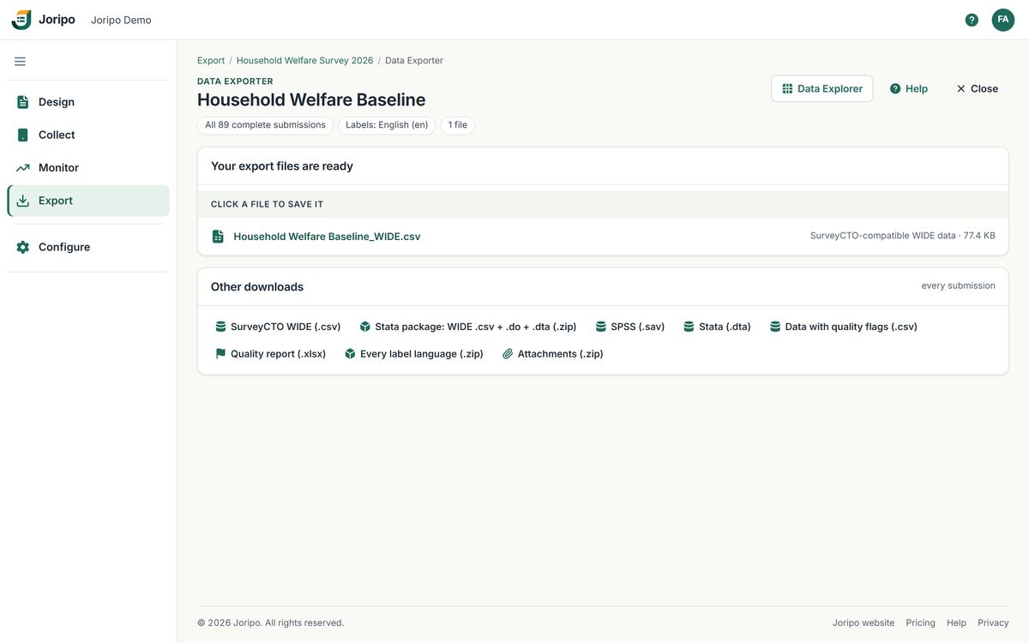Click the "CLICK A FILE TO SAVE IT" label
The image size is (1029, 643).
click(268, 205)
